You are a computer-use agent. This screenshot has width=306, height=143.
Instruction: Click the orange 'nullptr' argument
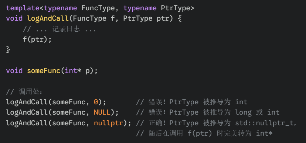(x=109, y=123)
